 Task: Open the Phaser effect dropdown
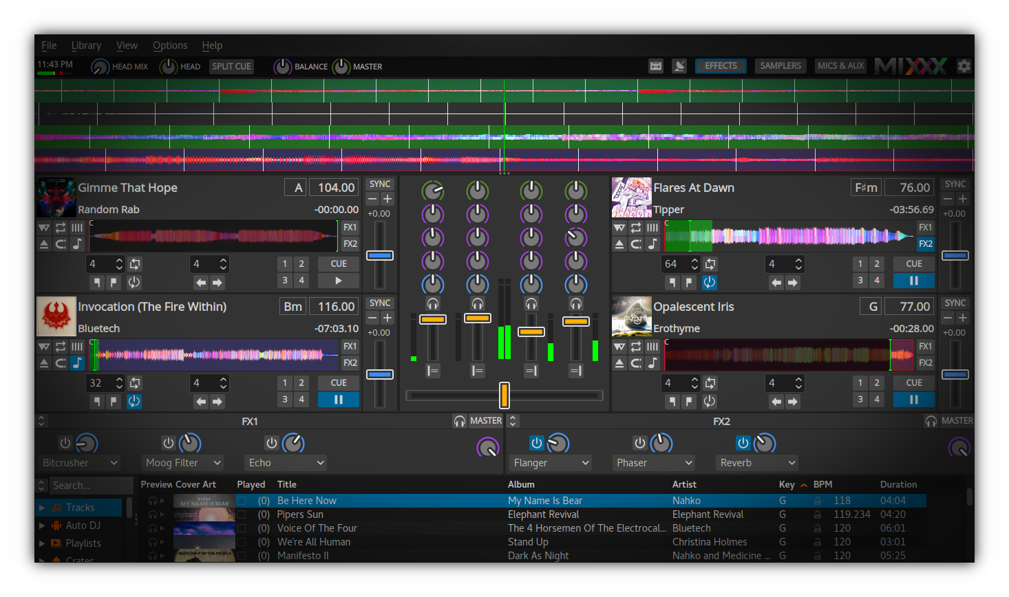coord(654,463)
